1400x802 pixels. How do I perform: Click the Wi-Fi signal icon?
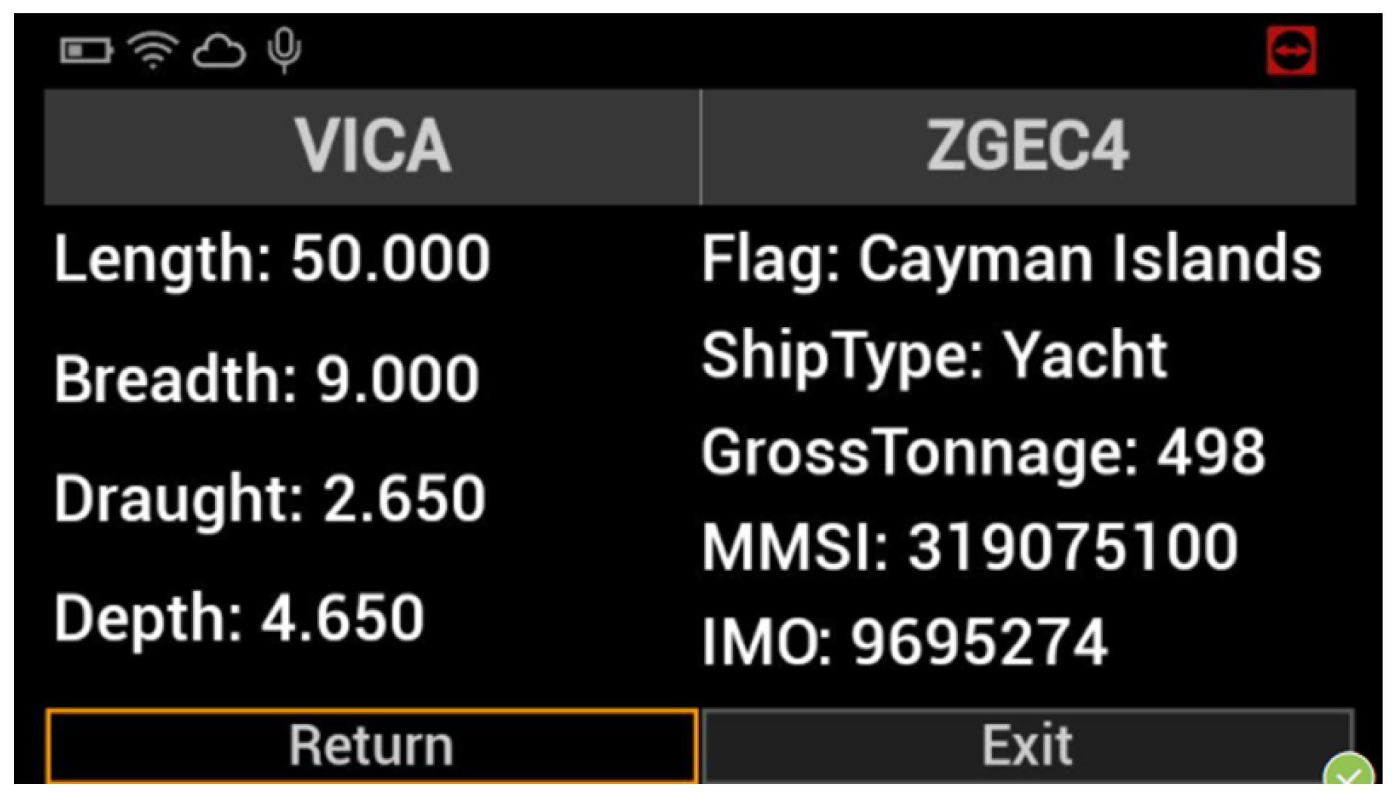[x=152, y=51]
